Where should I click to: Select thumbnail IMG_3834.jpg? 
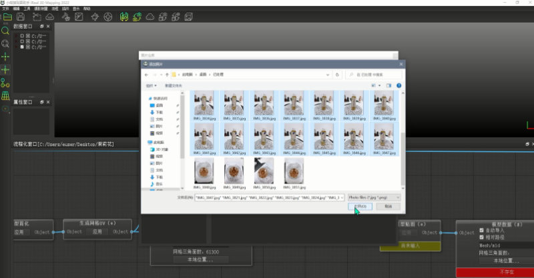(204, 105)
